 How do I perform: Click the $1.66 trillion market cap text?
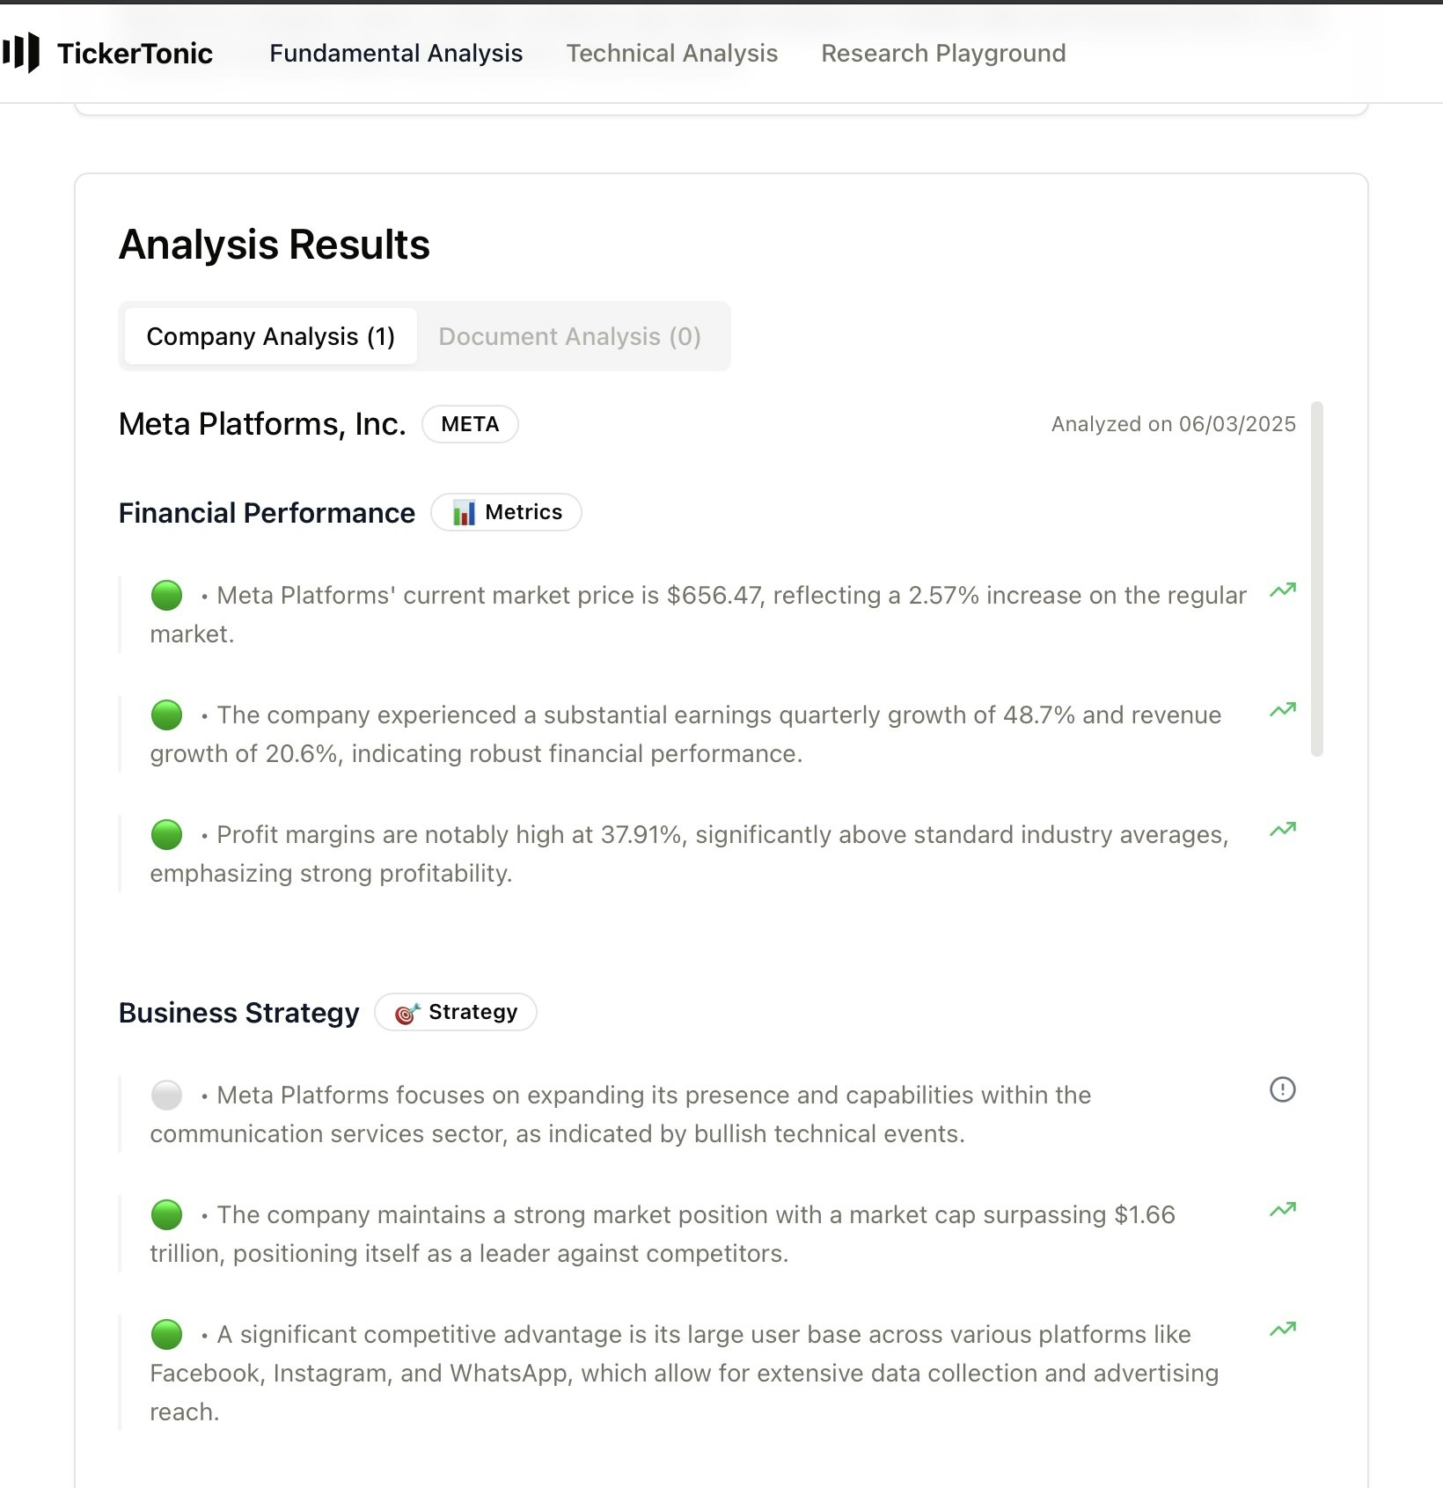[663, 1234]
